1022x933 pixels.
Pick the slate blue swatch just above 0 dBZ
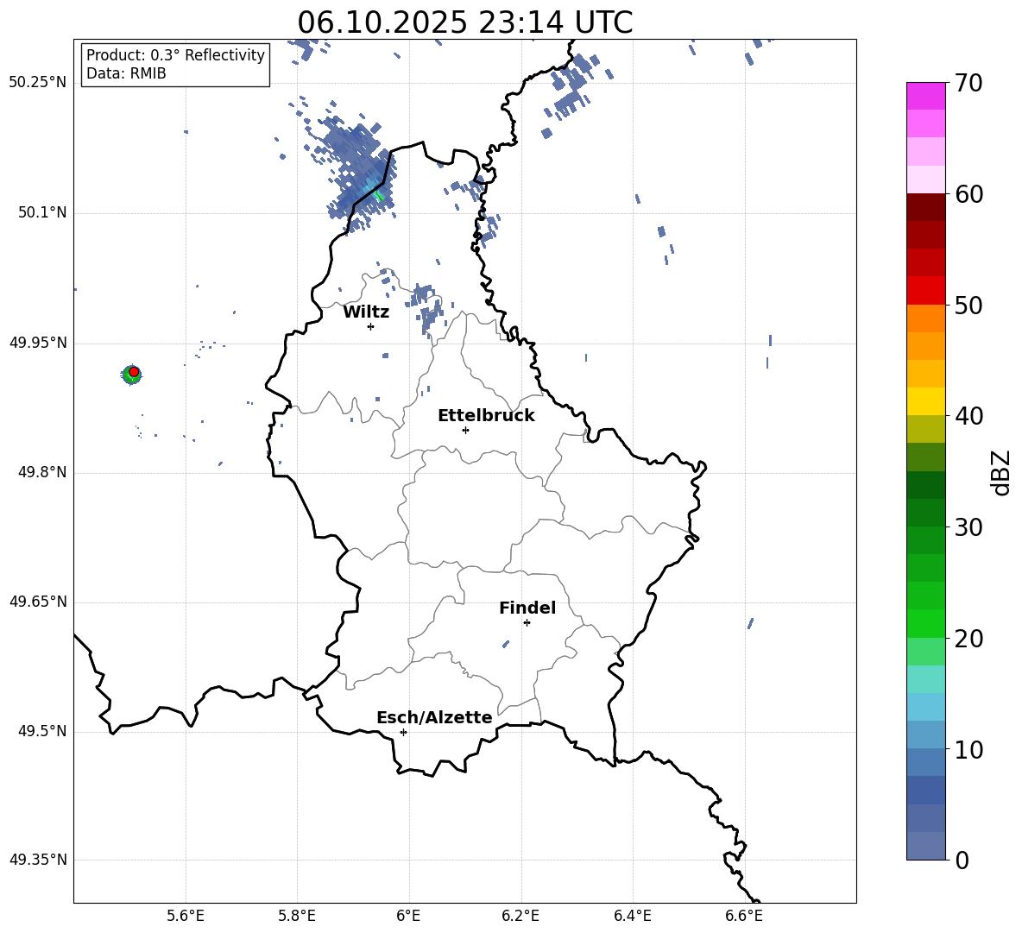point(925,846)
